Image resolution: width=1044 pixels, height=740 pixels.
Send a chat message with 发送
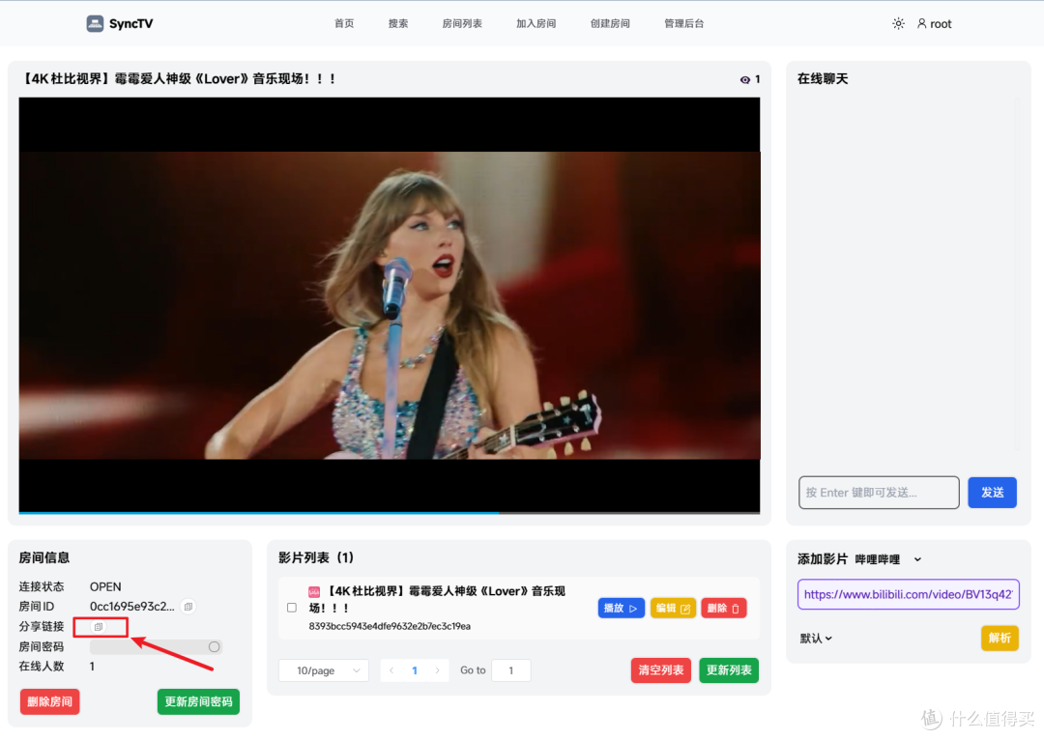[x=992, y=492]
